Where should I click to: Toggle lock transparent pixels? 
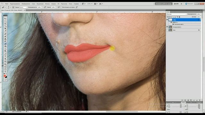coord(174,17)
